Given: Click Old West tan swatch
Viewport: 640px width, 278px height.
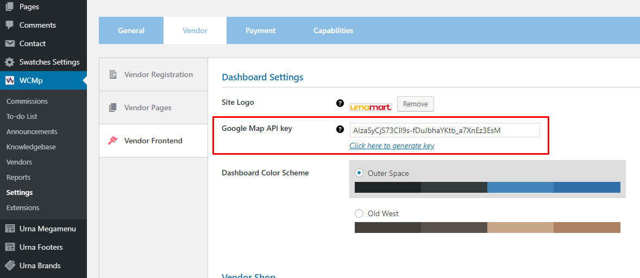Looking at the screenshot, I should 520,228.
